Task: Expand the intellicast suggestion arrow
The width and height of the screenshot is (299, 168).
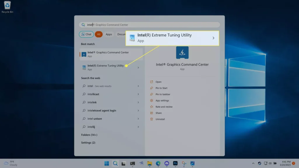Action: (x=138, y=94)
